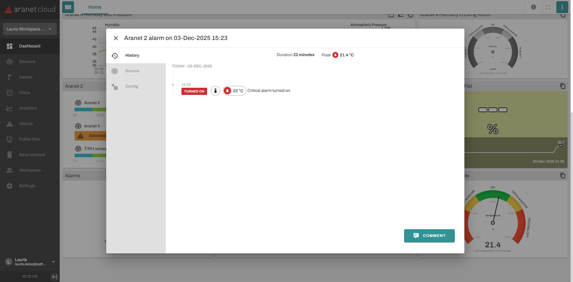Viewport: 573px width, 282px height.
Task: Open Alarms from the sidebar
Action: 26,124
